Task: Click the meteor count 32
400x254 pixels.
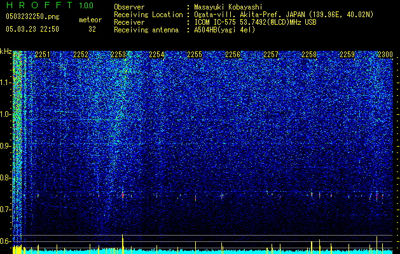Action: (92, 29)
